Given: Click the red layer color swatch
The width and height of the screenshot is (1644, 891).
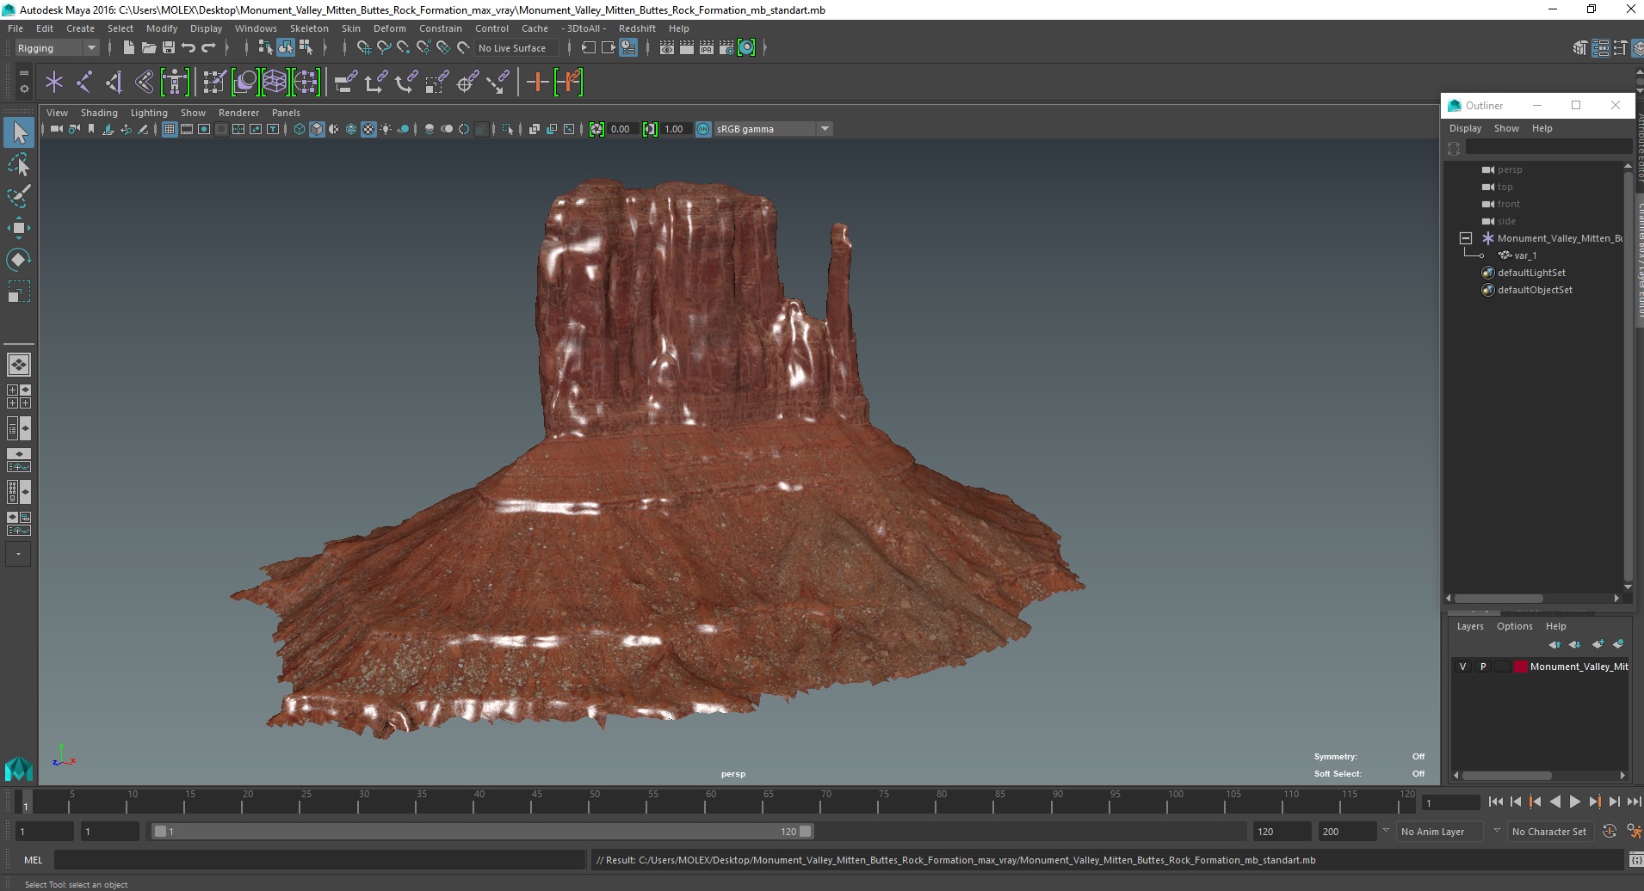Looking at the screenshot, I should (1520, 667).
